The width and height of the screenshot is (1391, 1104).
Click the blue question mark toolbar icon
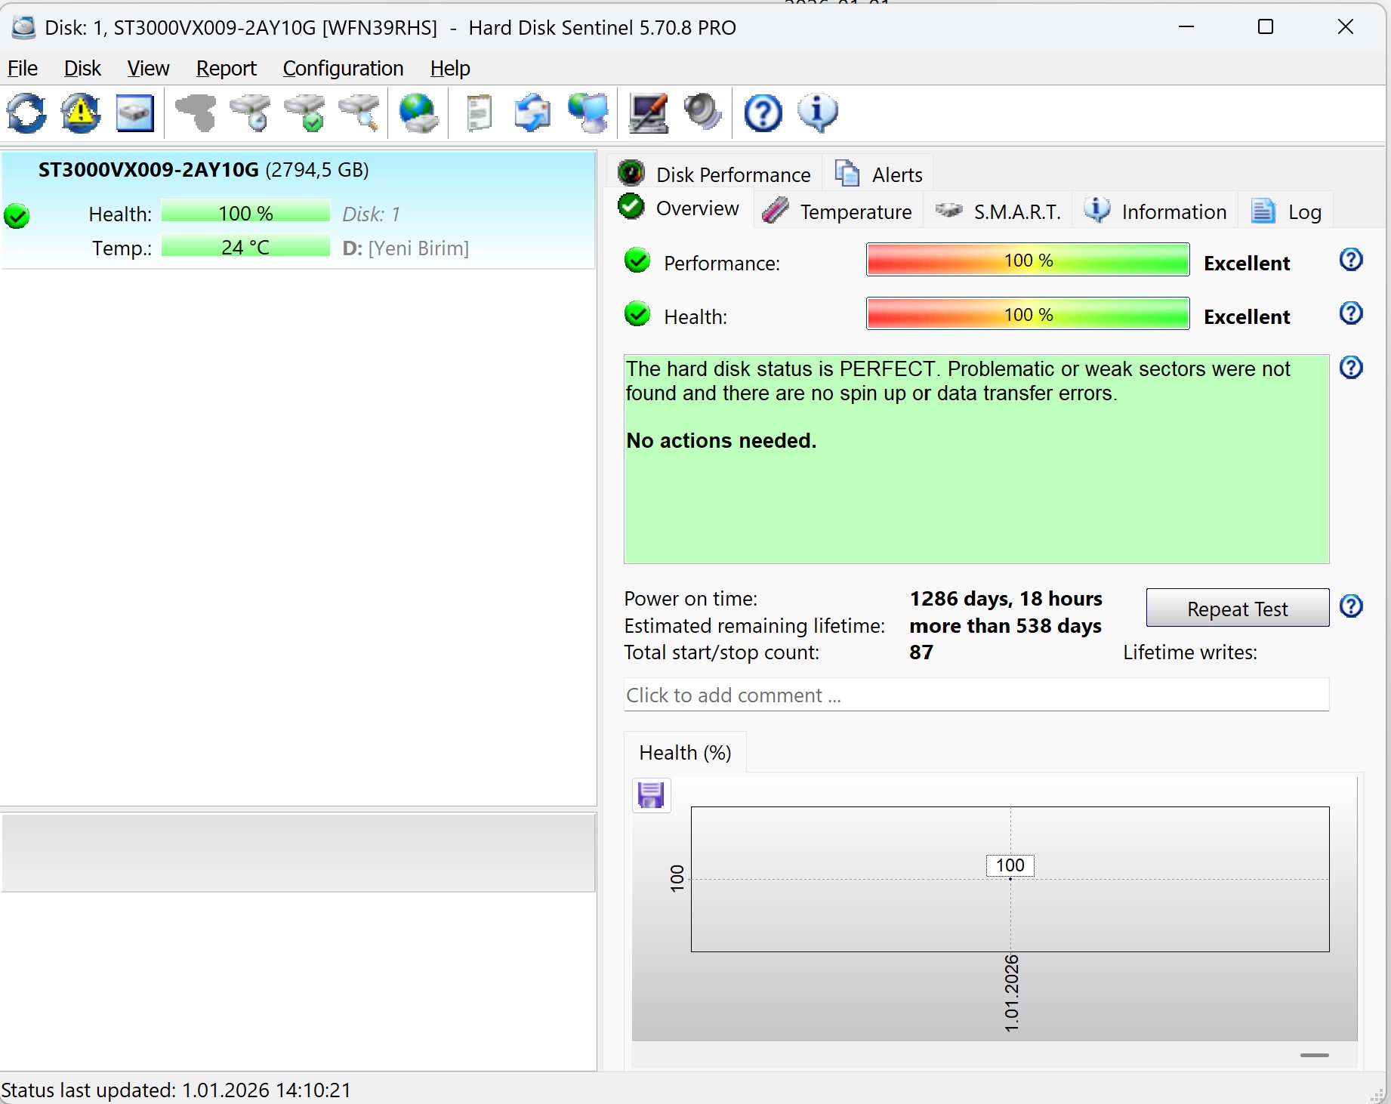[x=763, y=113]
